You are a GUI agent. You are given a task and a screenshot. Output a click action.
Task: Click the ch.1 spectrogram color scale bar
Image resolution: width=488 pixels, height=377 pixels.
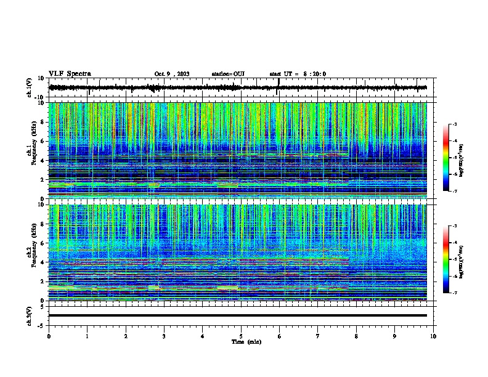click(x=445, y=158)
